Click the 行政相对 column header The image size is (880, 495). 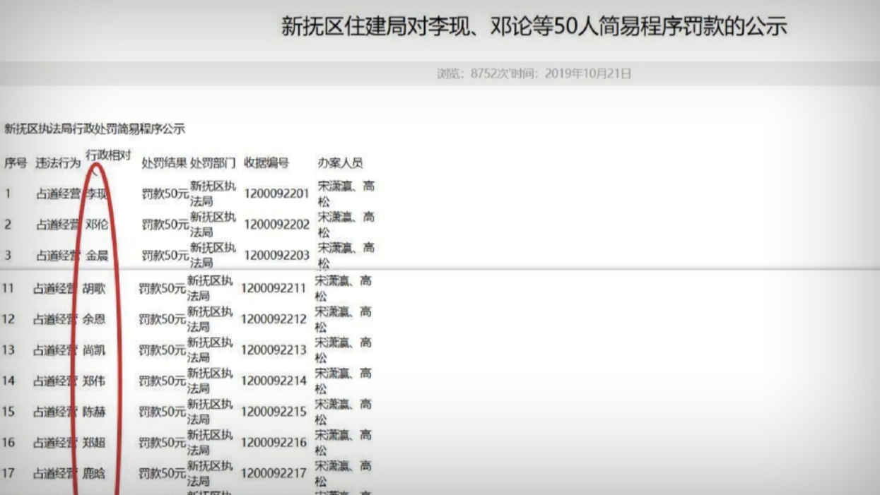[x=108, y=155]
